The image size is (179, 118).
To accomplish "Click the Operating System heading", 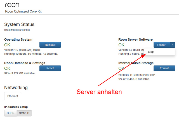I will [x=18, y=40].
